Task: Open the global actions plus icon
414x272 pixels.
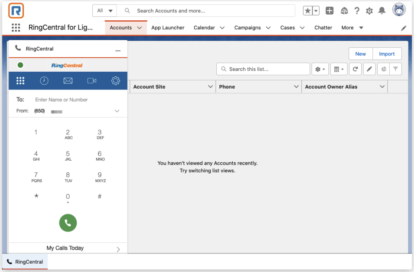Action: (x=329, y=11)
